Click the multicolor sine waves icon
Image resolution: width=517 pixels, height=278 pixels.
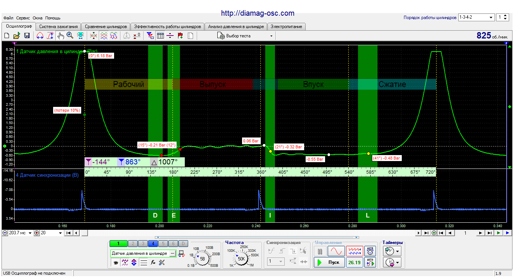tap(114, 36)
